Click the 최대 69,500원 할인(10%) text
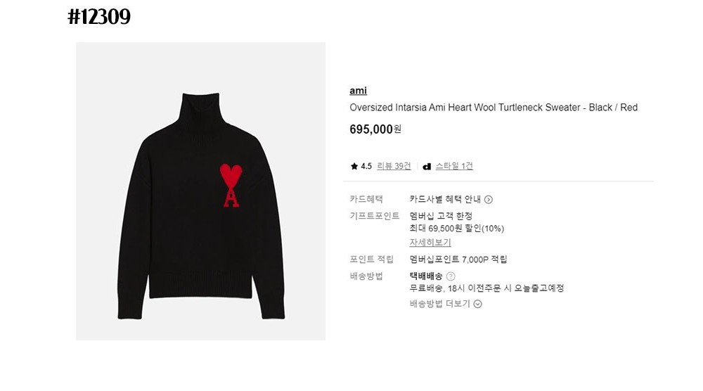This screenshot has height=391, width=703. point(456,229)
